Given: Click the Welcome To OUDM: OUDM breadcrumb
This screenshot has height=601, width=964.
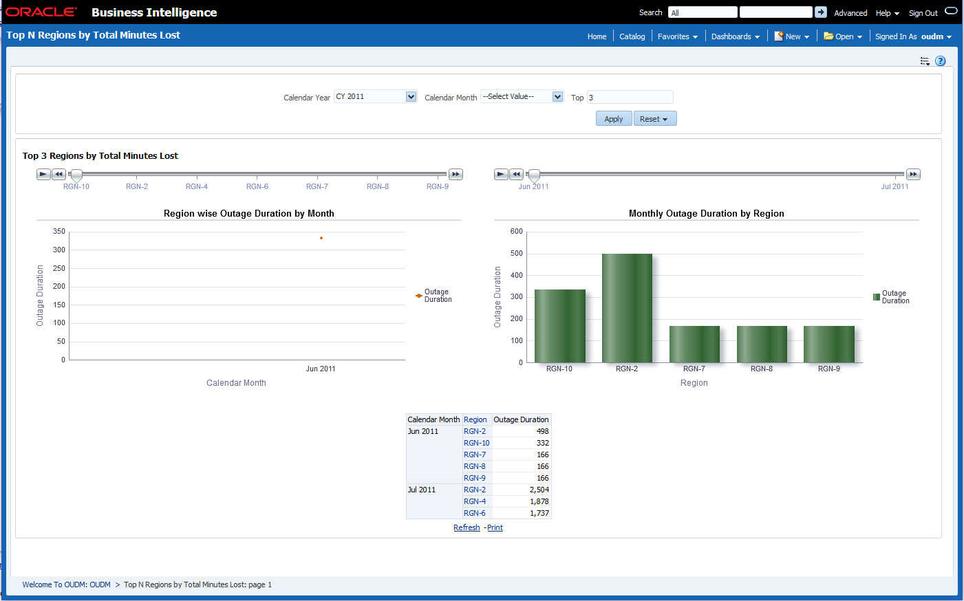Looking at the screenshot, I should [x=66, y=584].
